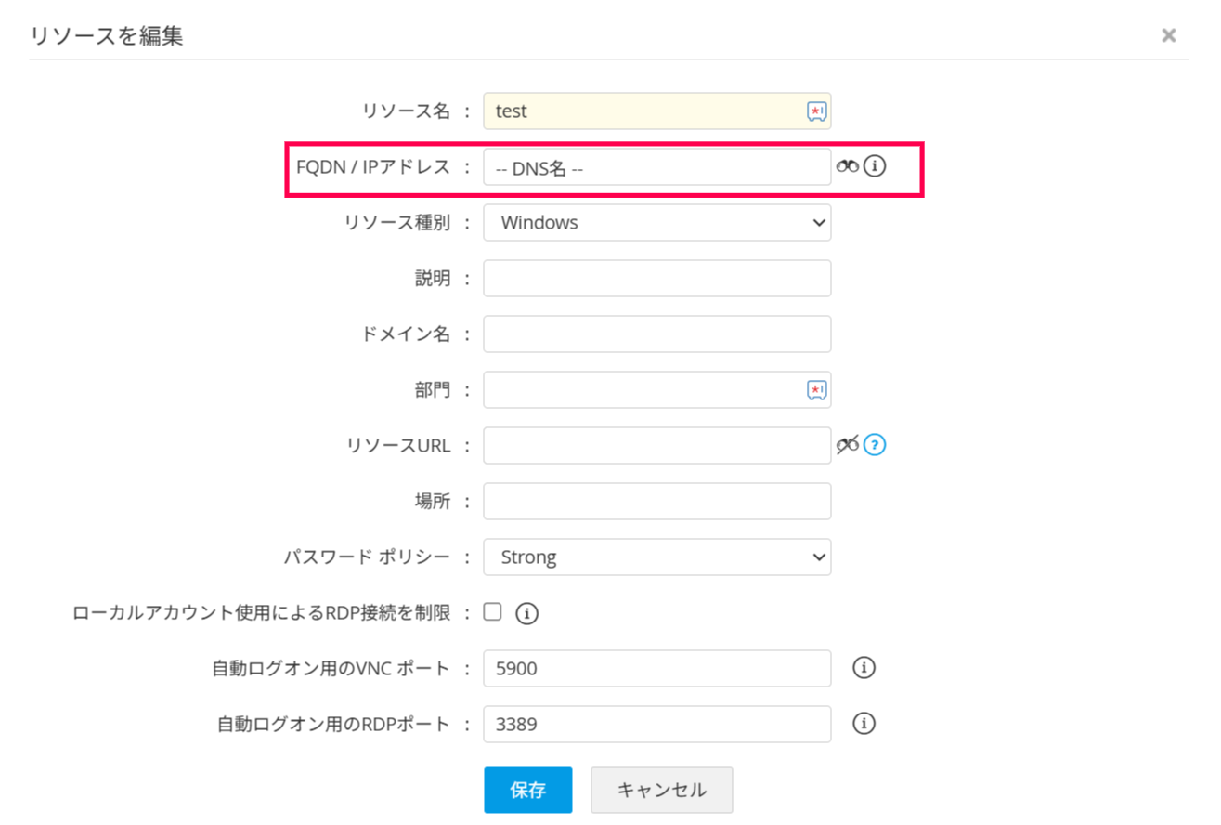Click the info icon next to FQDN field
This screenshot has width=1221, height=825.
click(875, 166)
